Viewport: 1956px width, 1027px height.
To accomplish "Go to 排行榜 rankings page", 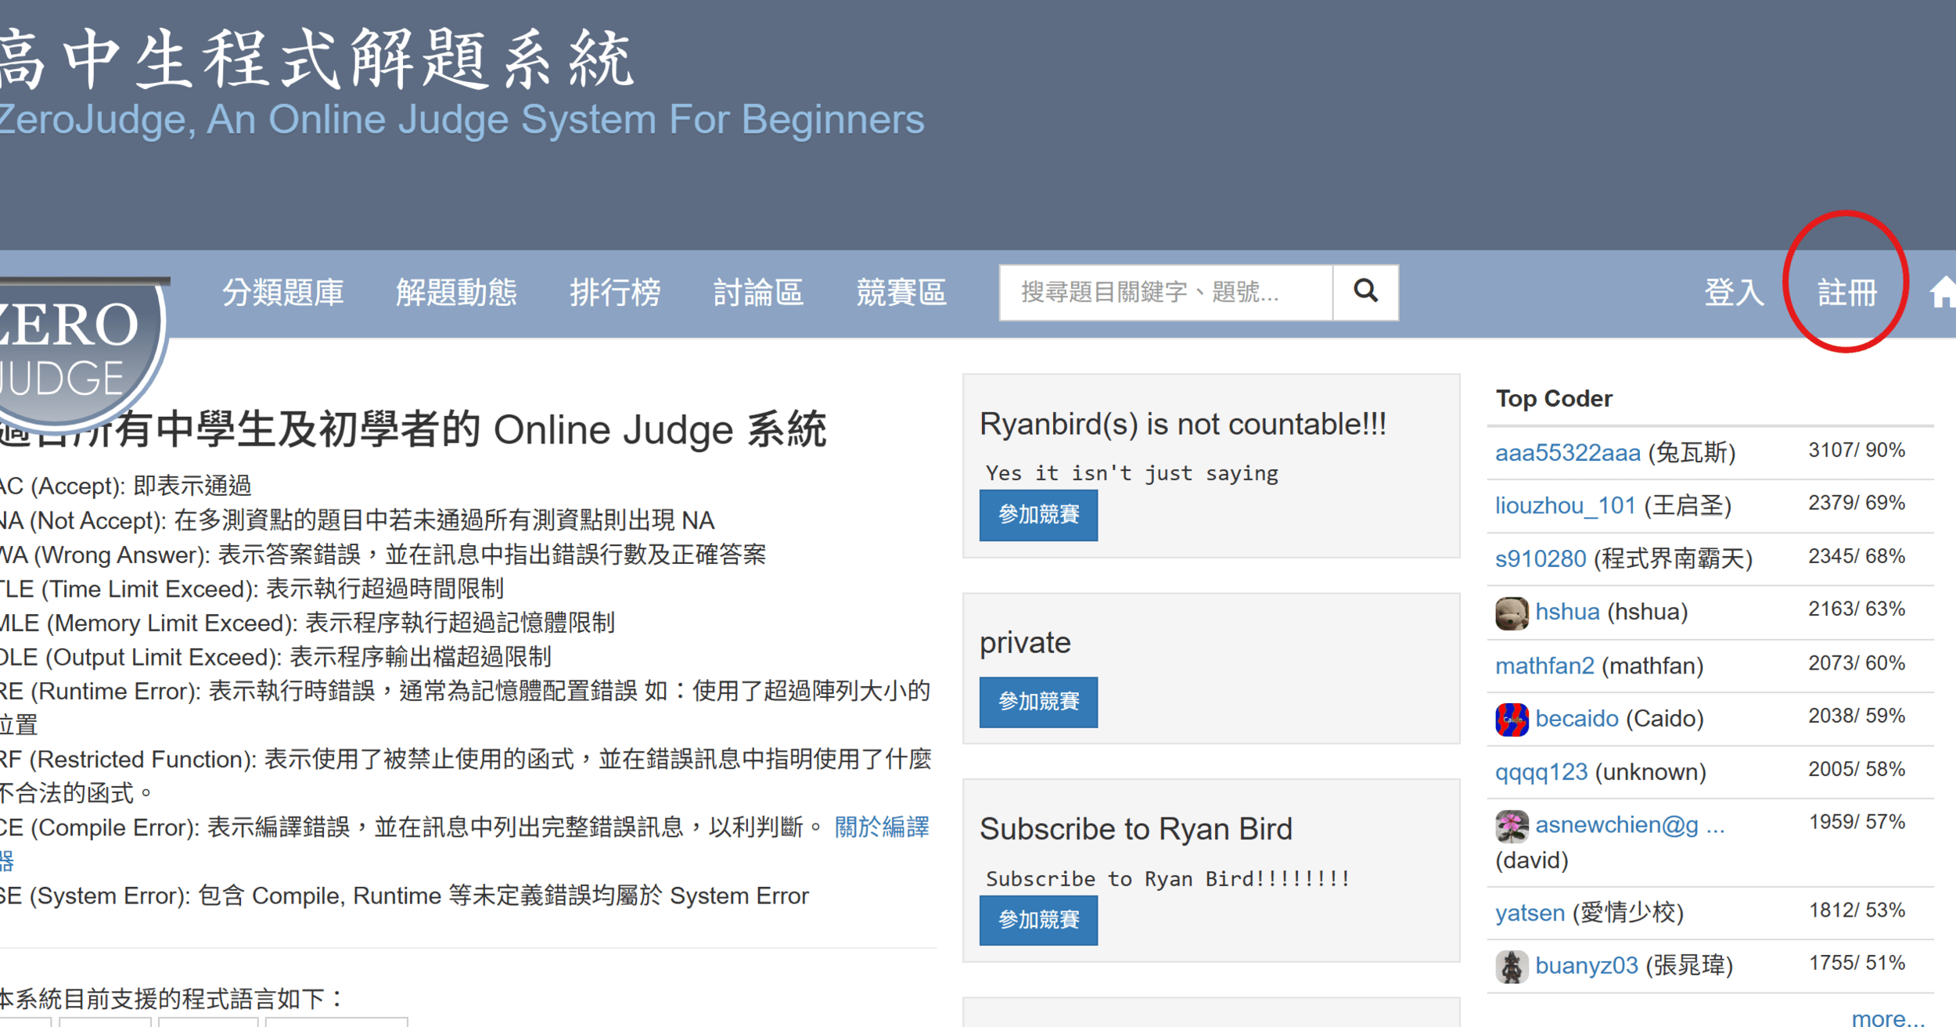I will click(615, 293).
